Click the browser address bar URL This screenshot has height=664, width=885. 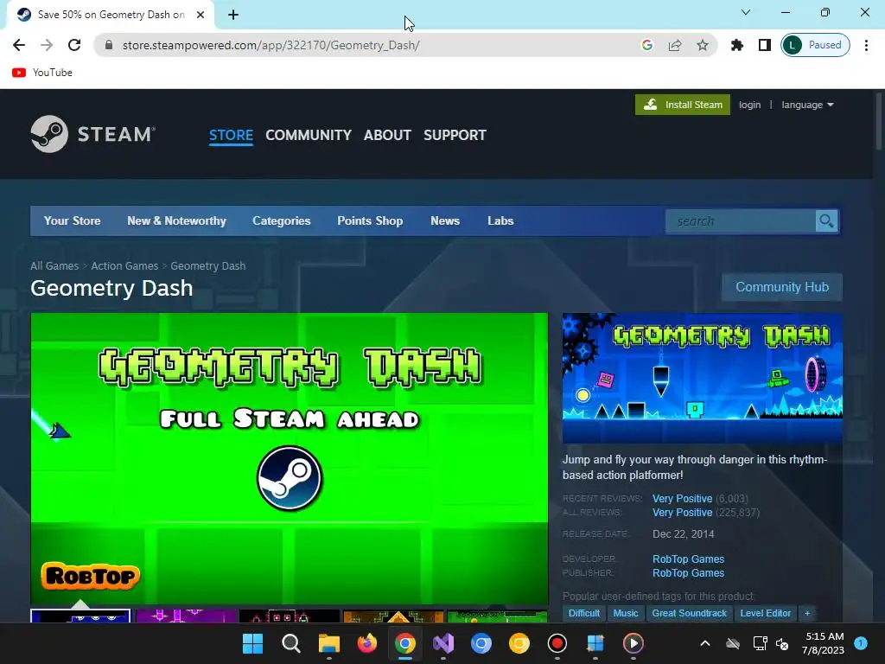tap(271, 45)
